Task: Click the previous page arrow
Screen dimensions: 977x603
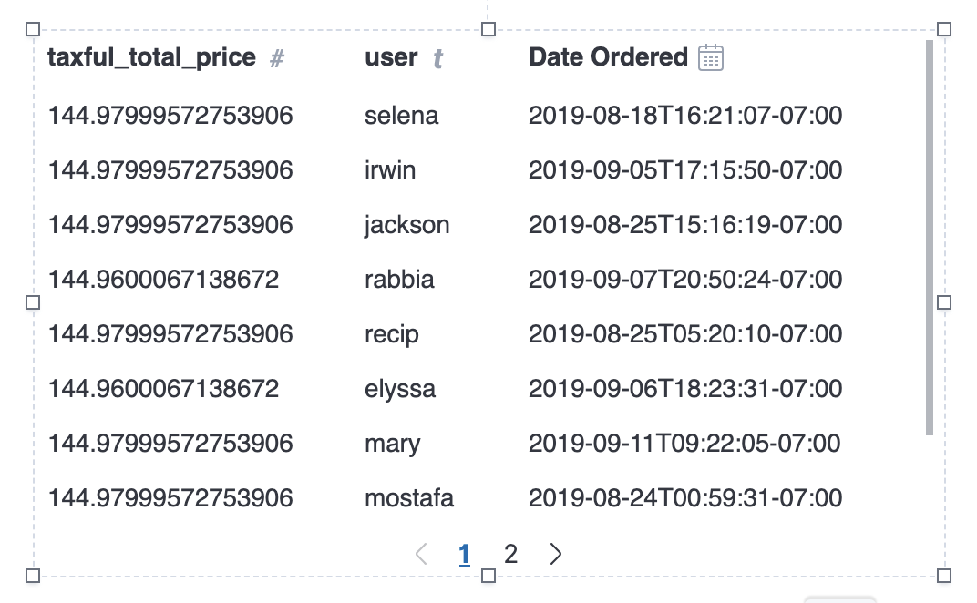Action: click(421, 554)
